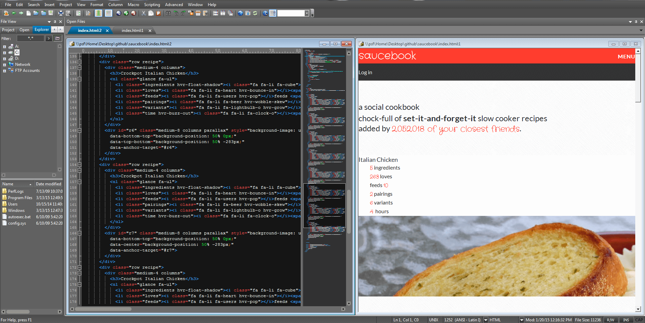Open File View panel dropdown arrow
The image size is (645, 323).
click(x=49, y=21)
